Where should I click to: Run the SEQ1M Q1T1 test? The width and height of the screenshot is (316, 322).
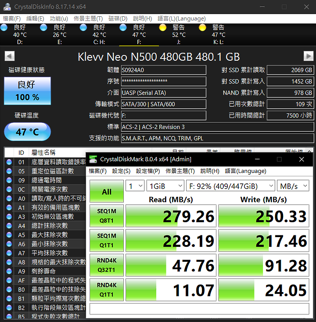point(107,241)
